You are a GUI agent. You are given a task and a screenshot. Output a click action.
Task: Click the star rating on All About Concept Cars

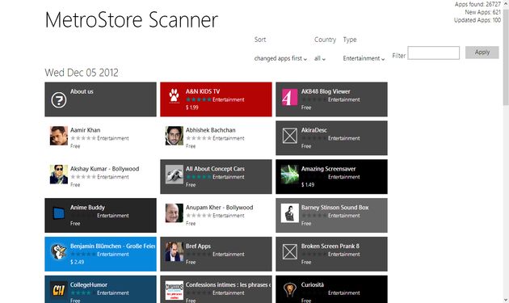pos(199,177)
